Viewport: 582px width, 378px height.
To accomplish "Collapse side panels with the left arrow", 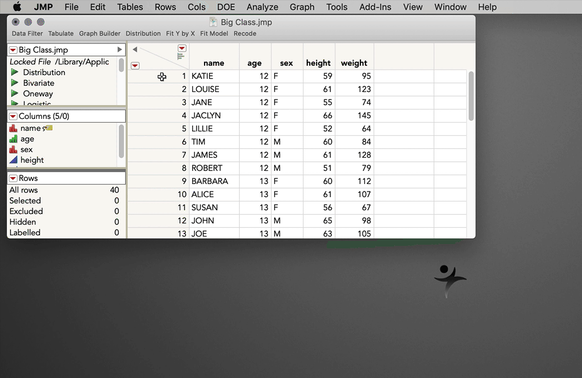I will tap(135, 49).
